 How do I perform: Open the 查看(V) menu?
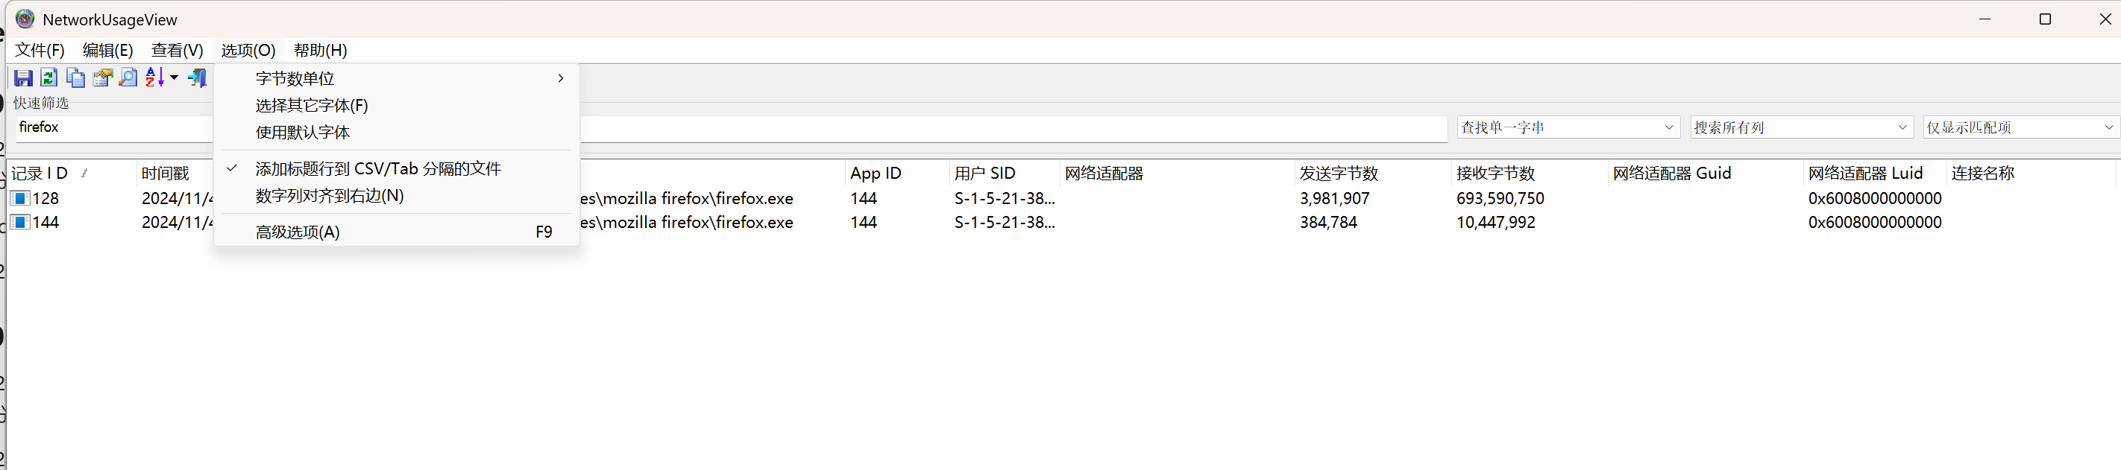tap(177, 50)
